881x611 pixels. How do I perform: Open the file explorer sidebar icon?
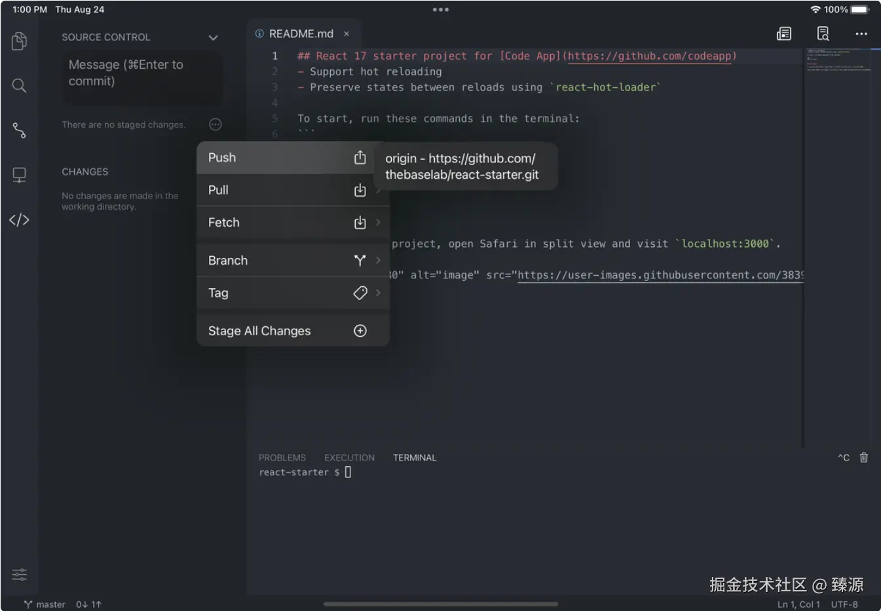point(19,41)
